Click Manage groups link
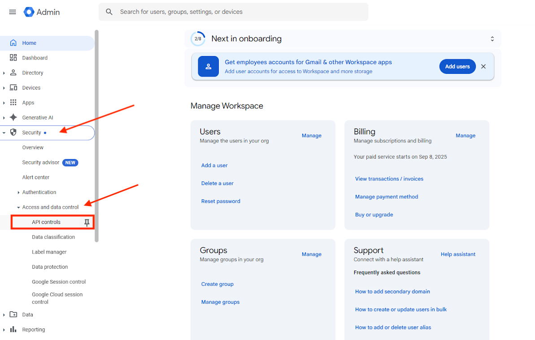This screenshot has width=535, height=340. 221,302
